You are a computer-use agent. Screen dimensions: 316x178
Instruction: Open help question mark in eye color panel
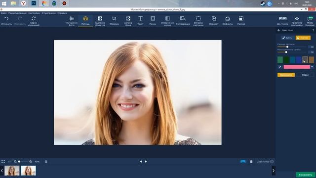[313, 30]
